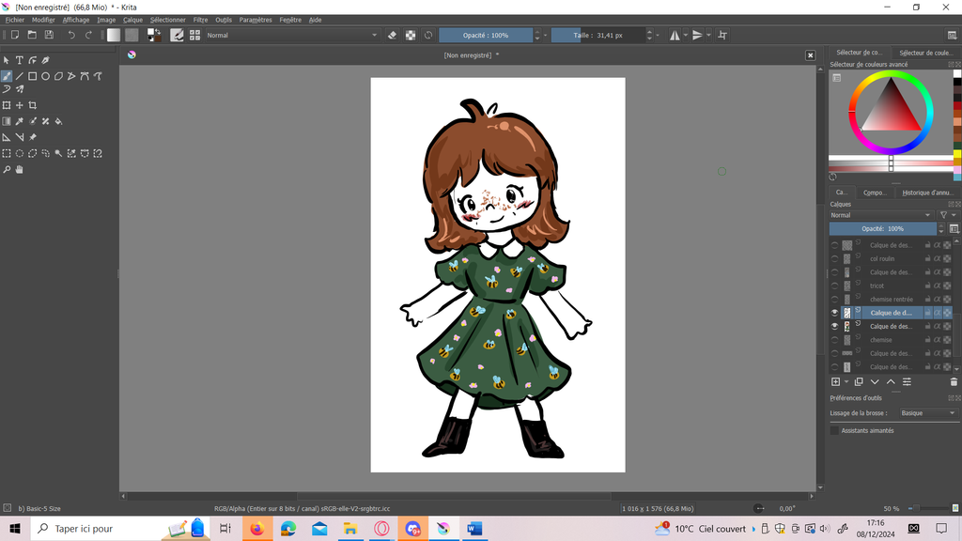Image resolution: width=962 pixels, height=541 pixels.
Task: Open the Calque menu
Action: point(132,20)
